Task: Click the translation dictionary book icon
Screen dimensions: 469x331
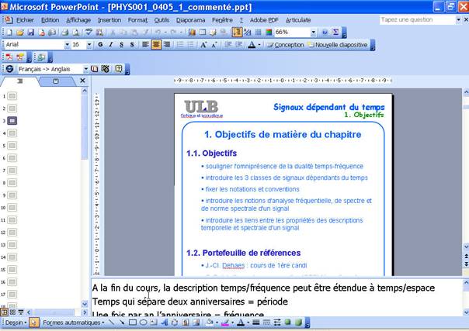Action: click(x=94, y=69)
